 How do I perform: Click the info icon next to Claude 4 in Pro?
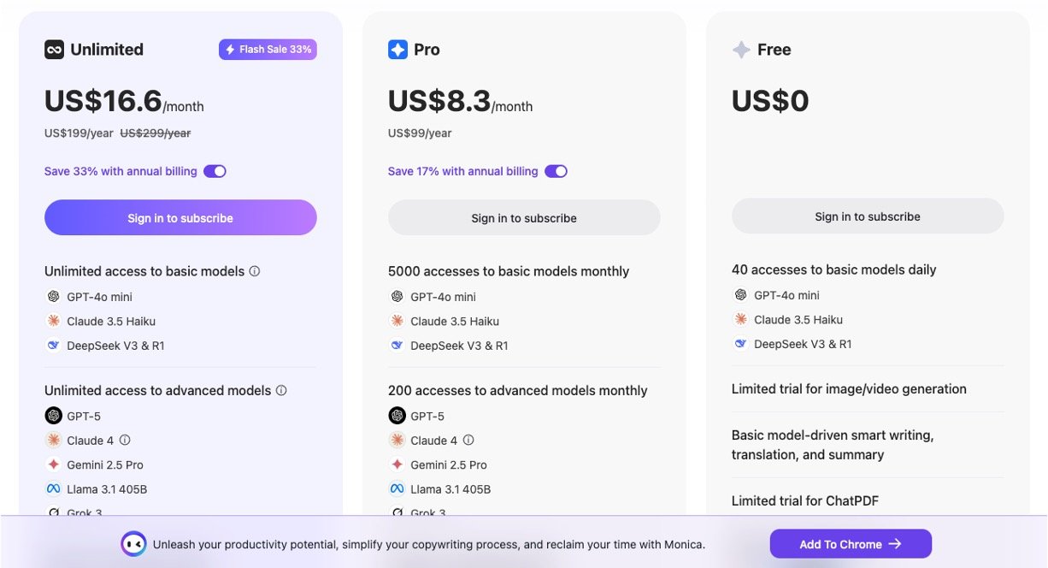click(468, 440)
